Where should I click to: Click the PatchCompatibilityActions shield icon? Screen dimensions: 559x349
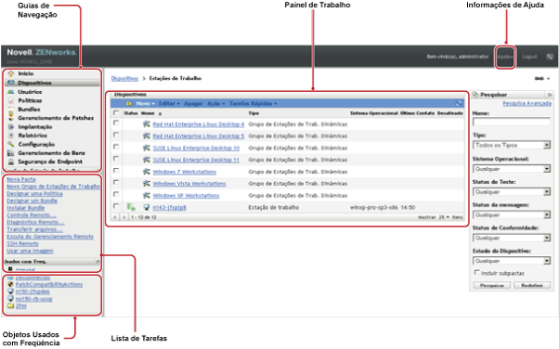pos(11,284)
